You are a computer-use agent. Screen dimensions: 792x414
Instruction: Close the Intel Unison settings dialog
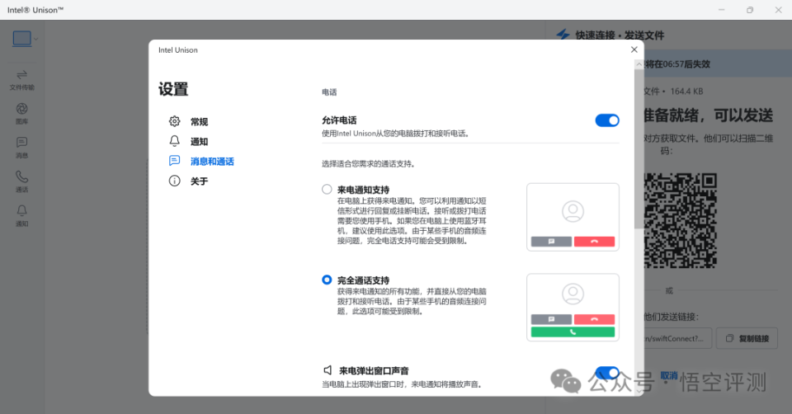pyautogui.click(x=634, y=49)
